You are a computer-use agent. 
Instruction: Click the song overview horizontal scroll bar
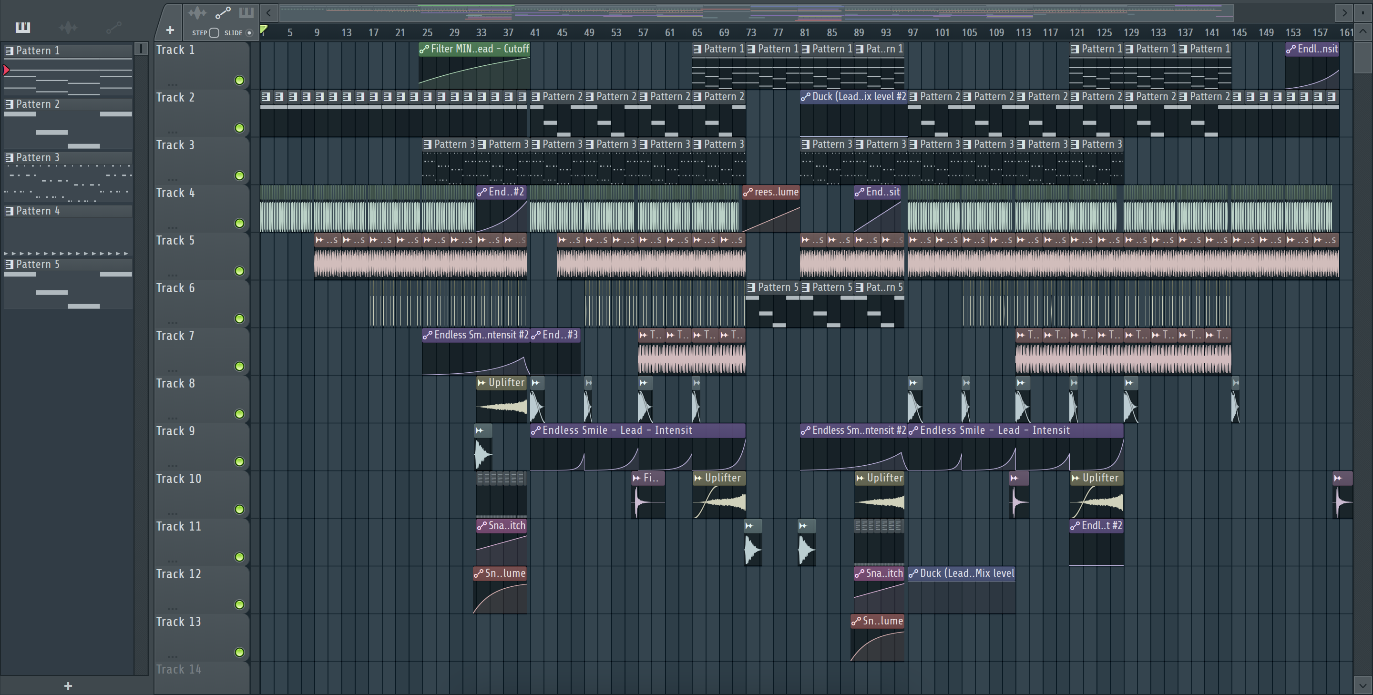pyautogui.click(x=757, y=12)
